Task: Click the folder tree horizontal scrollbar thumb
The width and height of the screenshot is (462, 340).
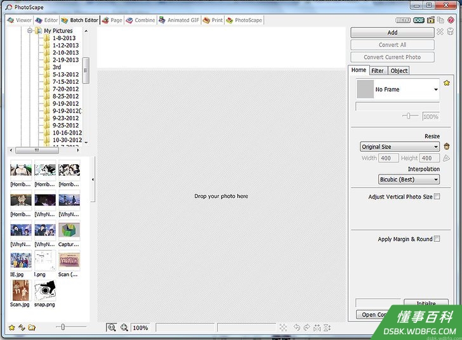Action: point(37,150)
